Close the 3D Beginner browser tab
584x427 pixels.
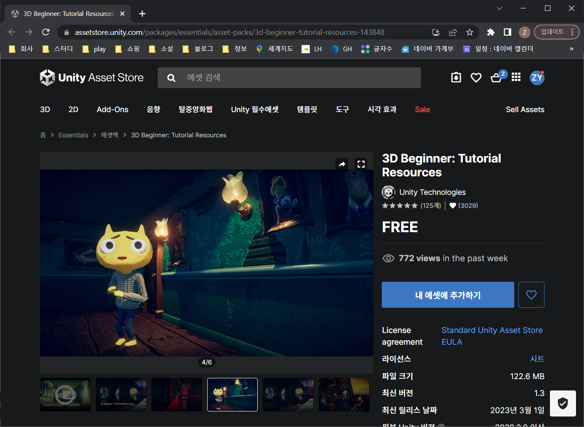(x=122, y=14)
